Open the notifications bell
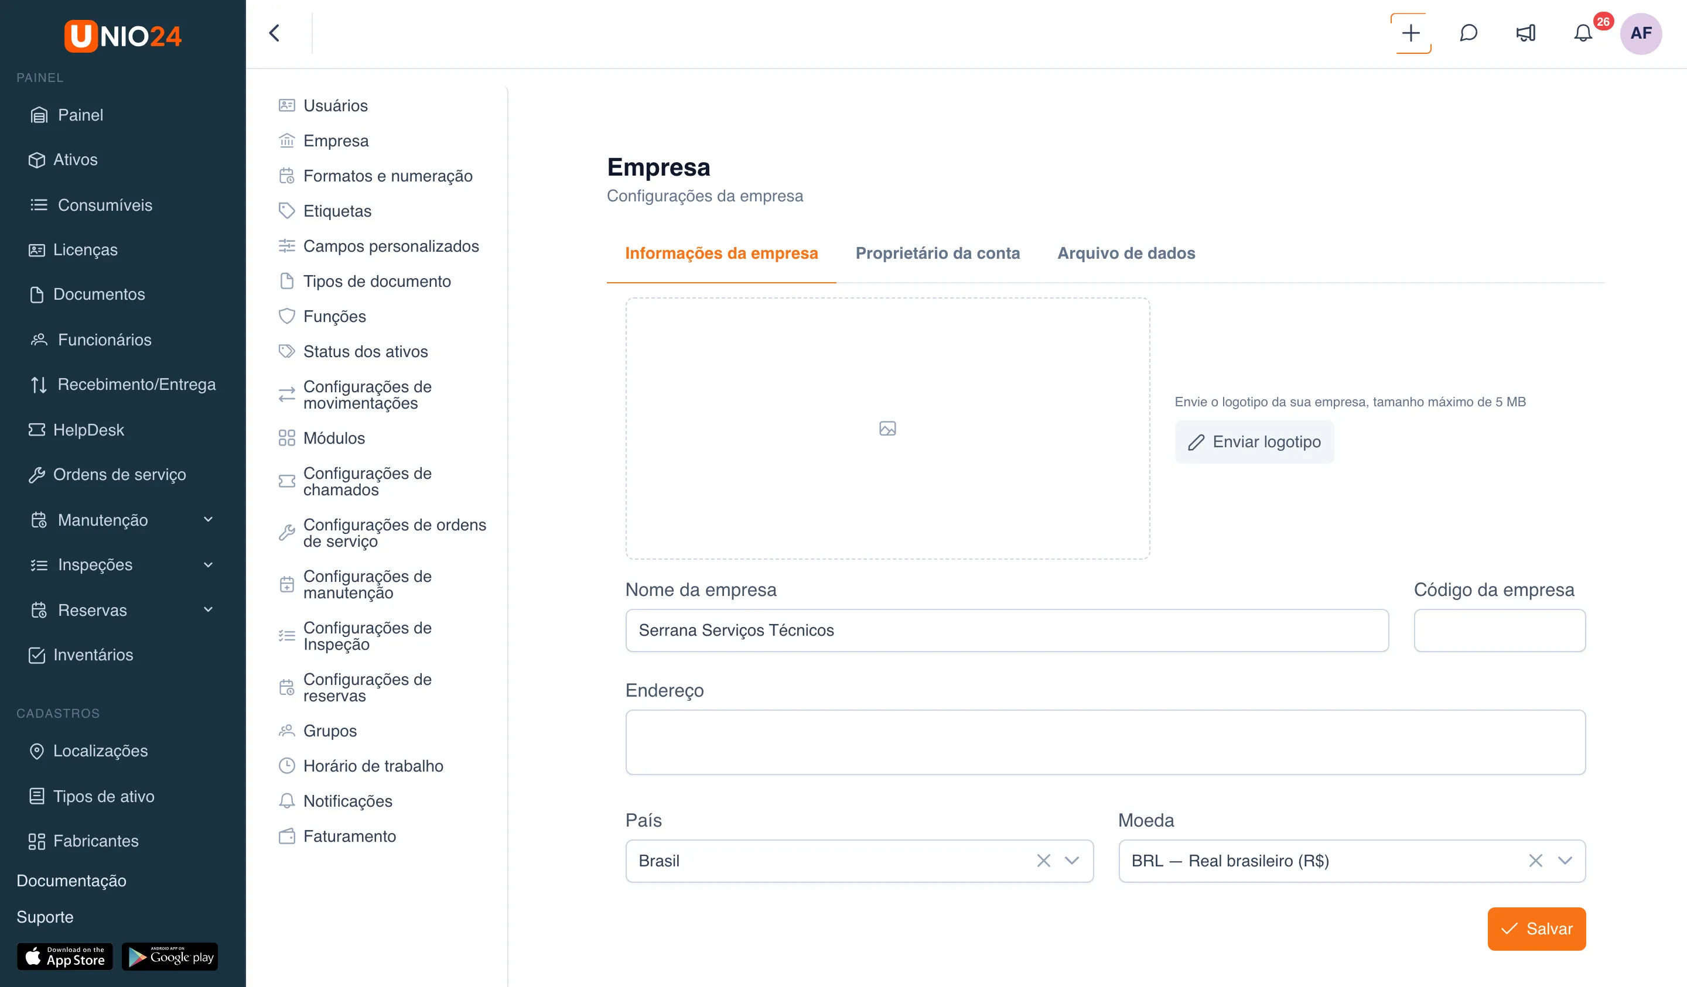Image resolution: width=1687 pixels, height=987 pixels. 1583,33
